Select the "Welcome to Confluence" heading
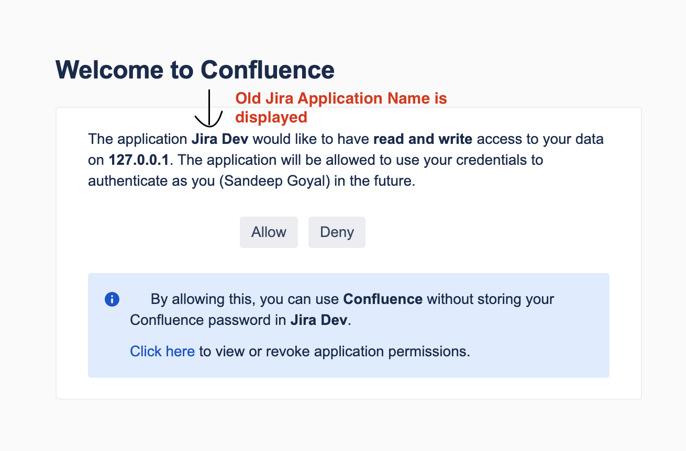This screenshot has height=451, width=686. tap(195, 70)
